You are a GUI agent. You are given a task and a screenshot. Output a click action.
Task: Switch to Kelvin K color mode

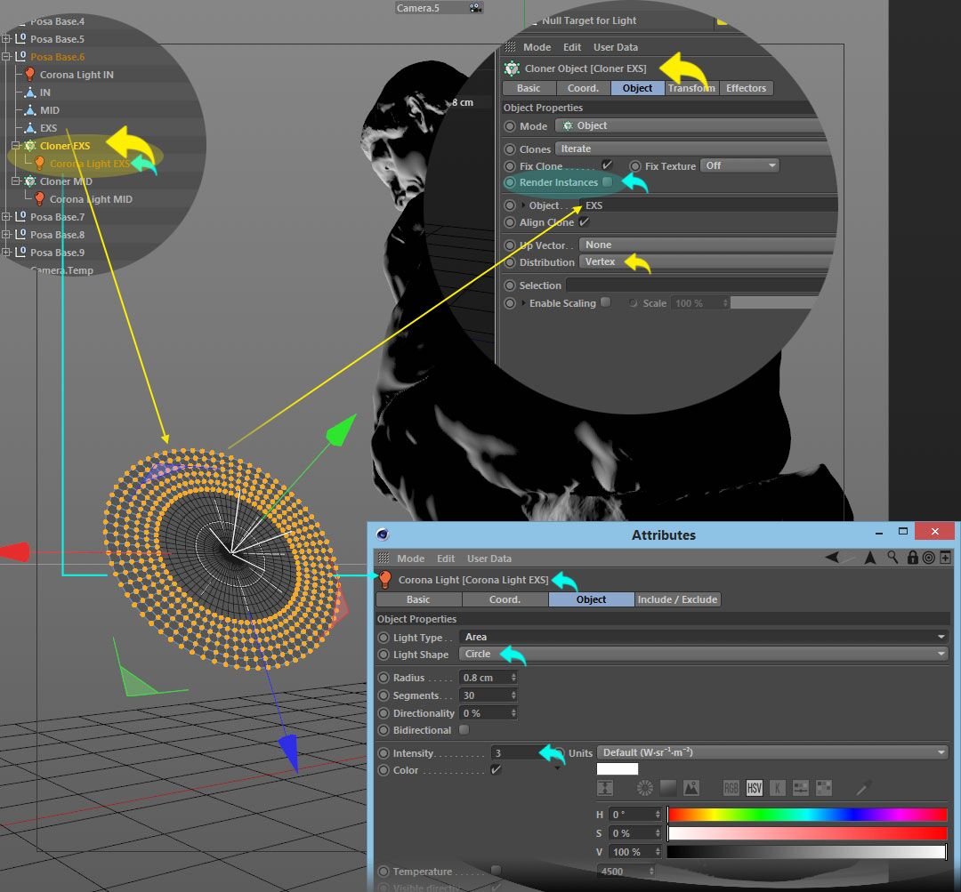point(777,788)
